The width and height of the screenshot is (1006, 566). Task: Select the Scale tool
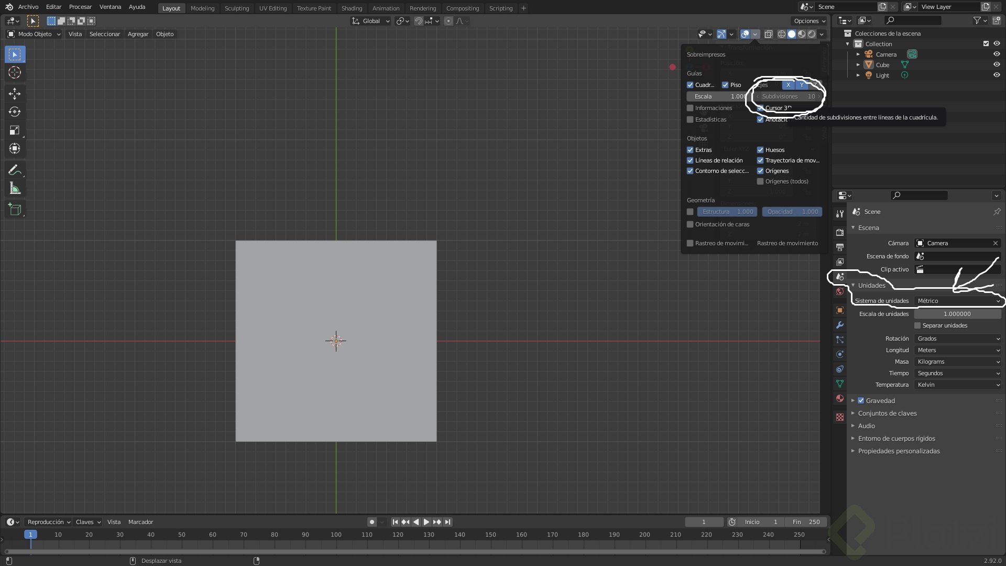tap(15, 130)
